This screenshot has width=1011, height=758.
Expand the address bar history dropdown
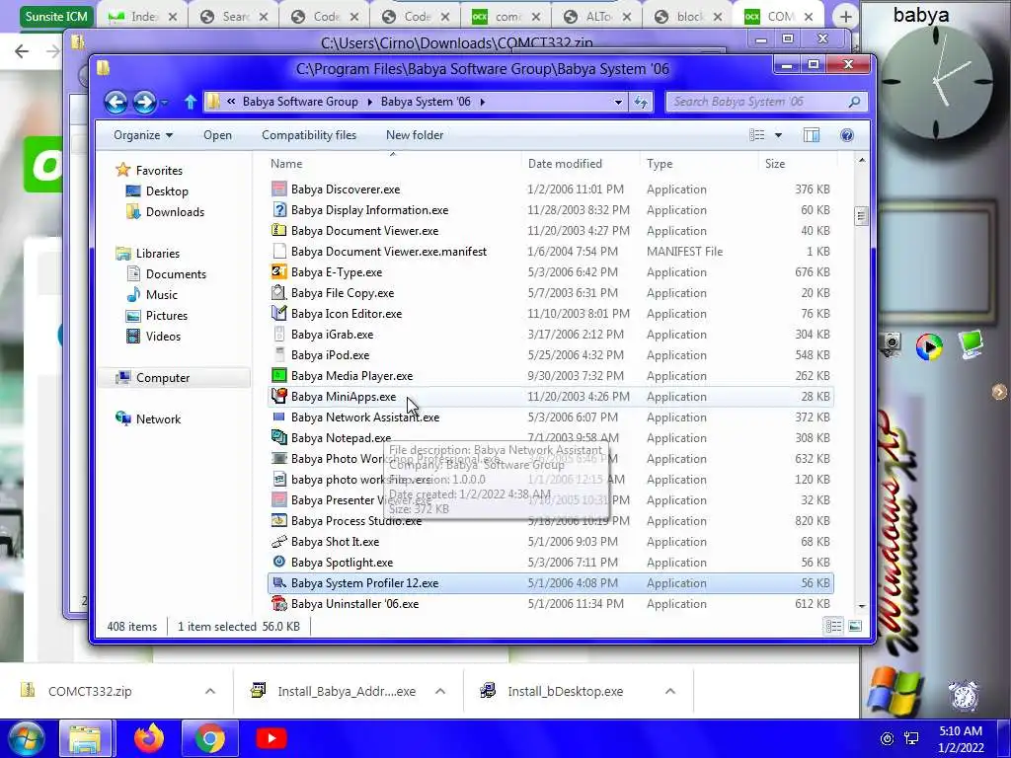coord(618,102)
